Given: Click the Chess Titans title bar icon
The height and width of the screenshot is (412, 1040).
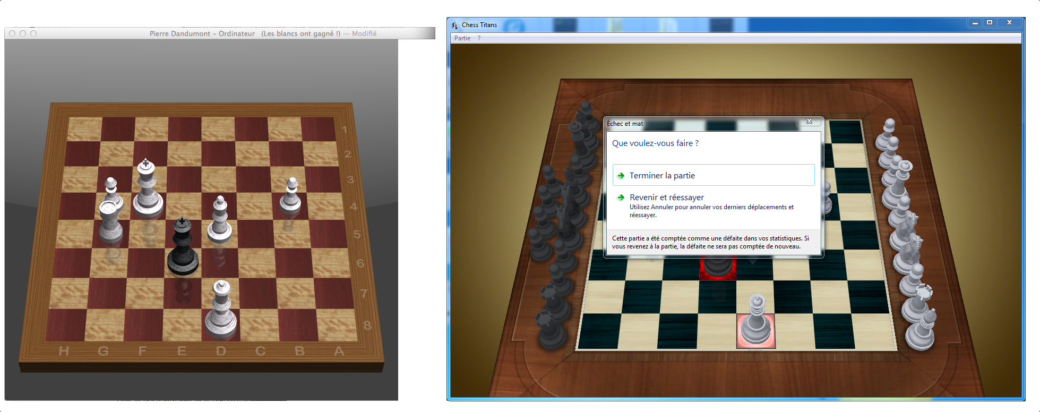Looking at the screenshot, I should (454, 25).
